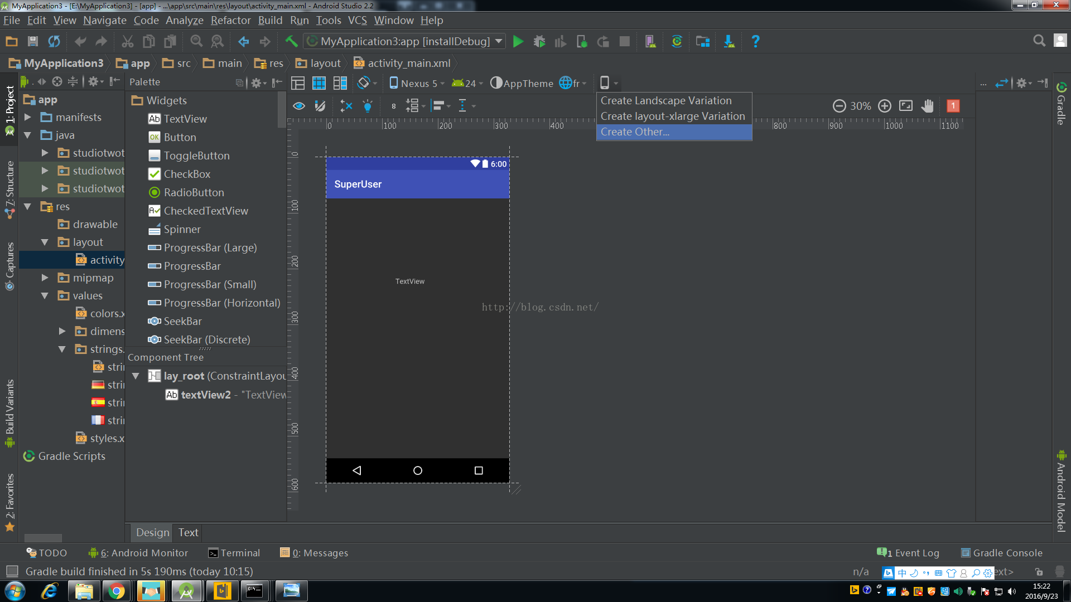Open the fr locale dropdown
The image size is (1071, 602).
point(573,83)
